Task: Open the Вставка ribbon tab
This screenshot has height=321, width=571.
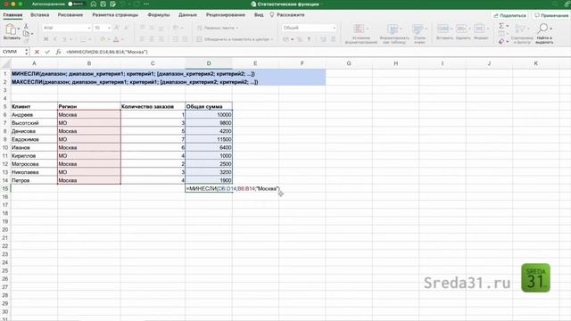Action: [x=39, y=15]
